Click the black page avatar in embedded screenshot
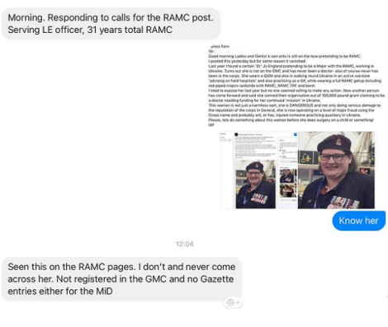 click(x=236, y=134)
